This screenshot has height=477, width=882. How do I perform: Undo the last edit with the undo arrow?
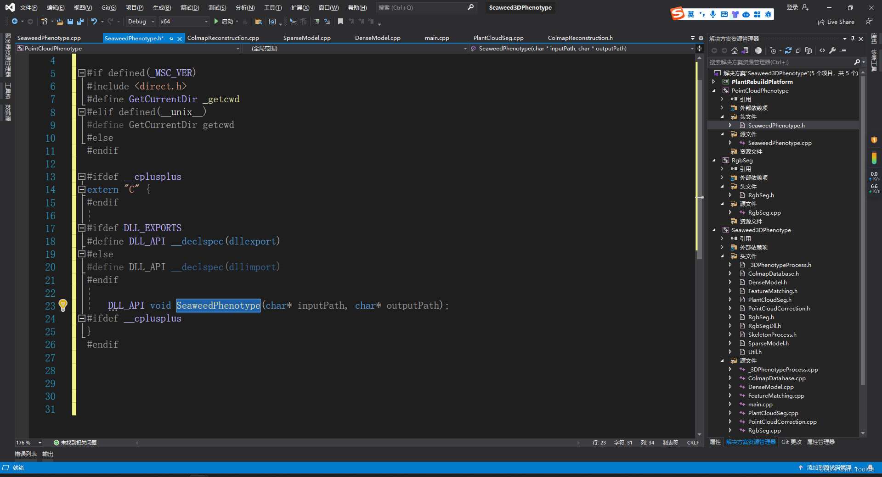click(x=94, y=22)
